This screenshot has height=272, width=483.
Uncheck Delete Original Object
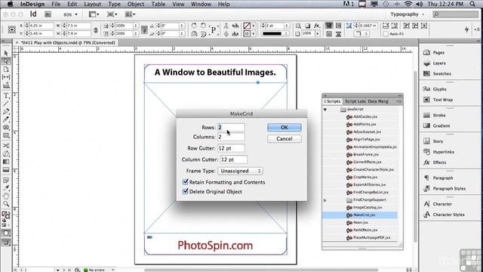tap(186, 191)
